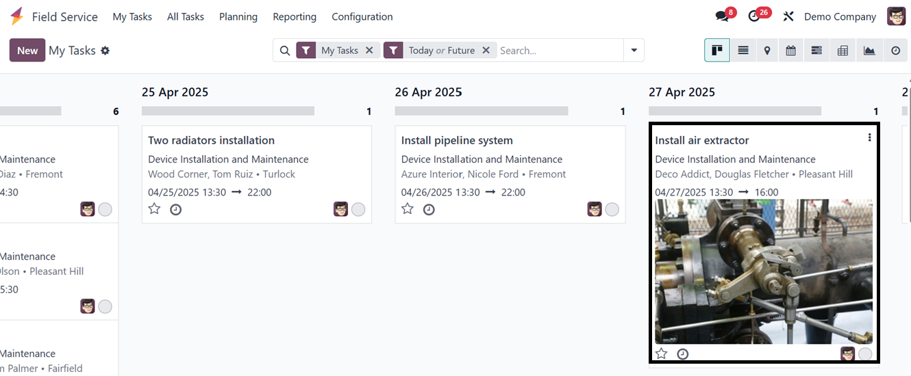Remove the Today or Future filter
The image size is (911, 376).
click(x=486, y=51)
